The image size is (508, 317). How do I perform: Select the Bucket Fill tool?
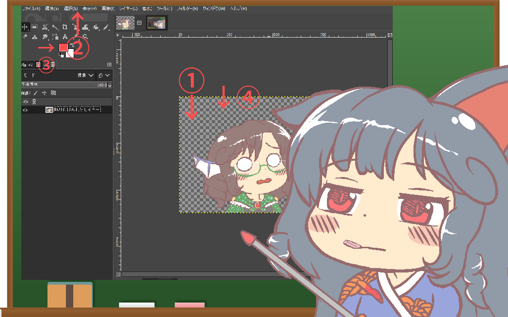96,27
